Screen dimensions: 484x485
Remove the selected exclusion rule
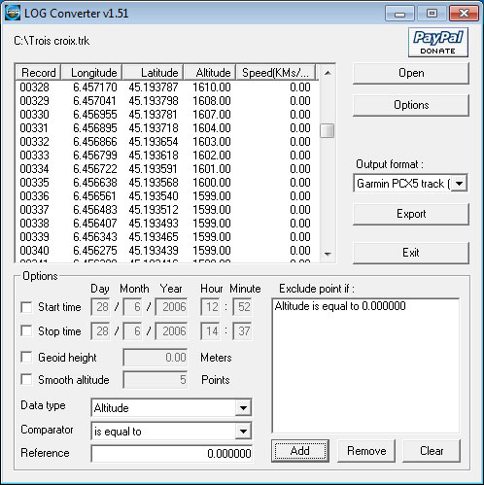366,451
